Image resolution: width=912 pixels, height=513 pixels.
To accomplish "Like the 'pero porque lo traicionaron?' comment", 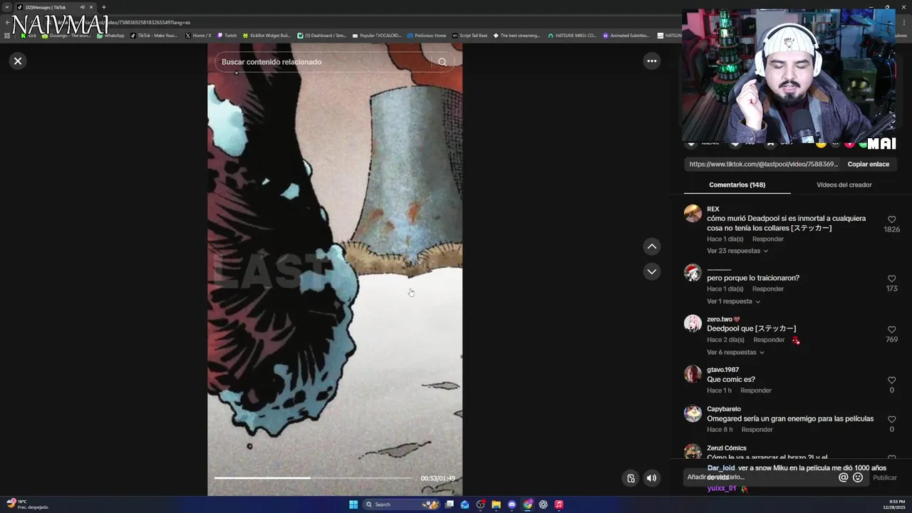I will pyautogui.click(x=891, y=279).
